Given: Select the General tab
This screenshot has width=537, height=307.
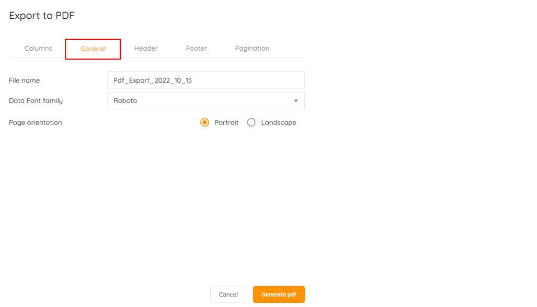Looking at the screenshot, I should pyautogui.click(x=93, y=49).
